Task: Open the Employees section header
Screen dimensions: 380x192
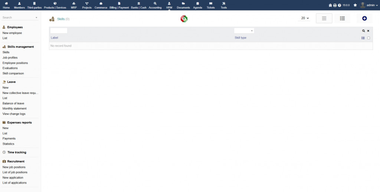Action: click(x=15, y=27)
